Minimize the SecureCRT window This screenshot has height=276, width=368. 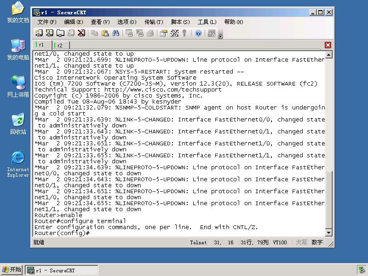click(x=313, y=12)
